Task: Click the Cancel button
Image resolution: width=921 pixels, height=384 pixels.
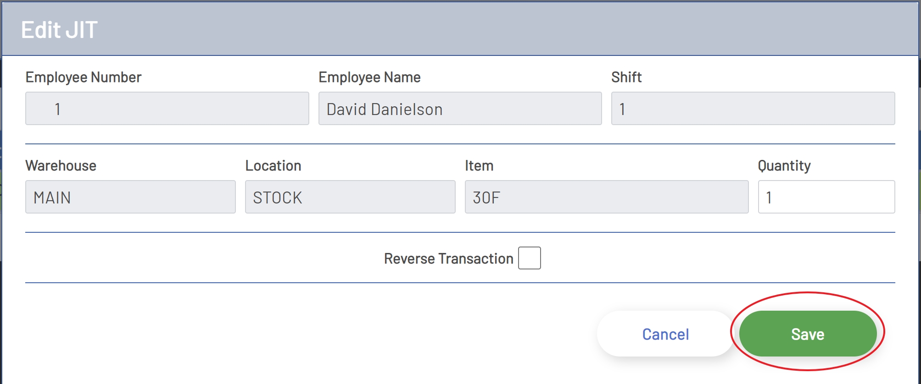Action: coord(665,334)
